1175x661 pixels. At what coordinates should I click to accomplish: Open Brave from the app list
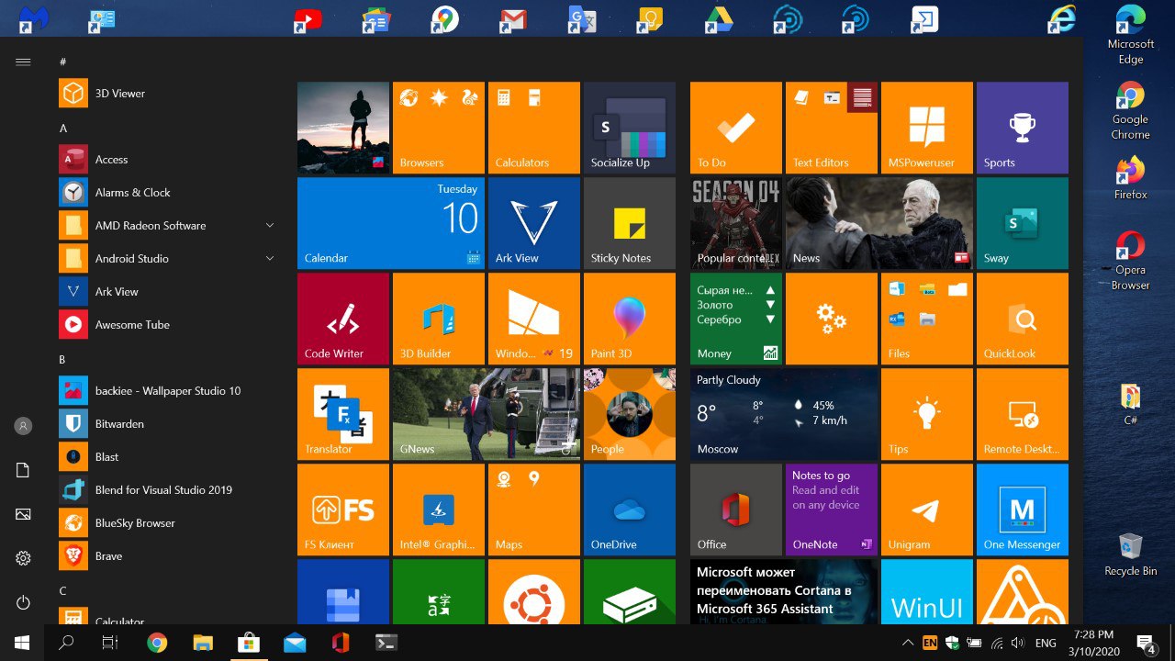point(165,556)
